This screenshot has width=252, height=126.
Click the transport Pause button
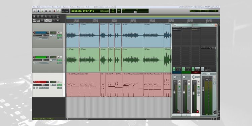pyautogui.click(x=46, y=11)
